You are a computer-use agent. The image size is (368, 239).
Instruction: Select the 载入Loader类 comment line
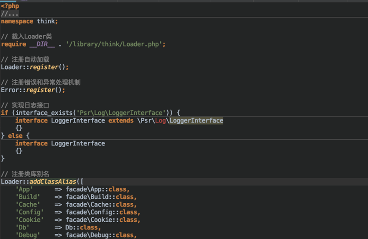(26, 36)
